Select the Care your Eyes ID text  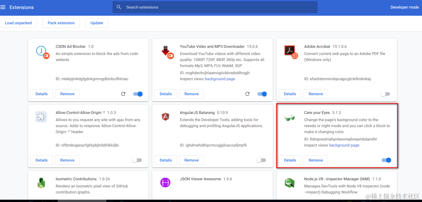click(x=340, y=139)
